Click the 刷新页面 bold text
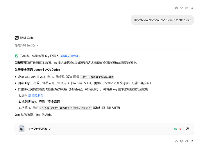 (21, 63)
